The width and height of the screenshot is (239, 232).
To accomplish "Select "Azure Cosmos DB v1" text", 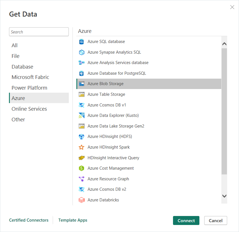I will 107,105.
